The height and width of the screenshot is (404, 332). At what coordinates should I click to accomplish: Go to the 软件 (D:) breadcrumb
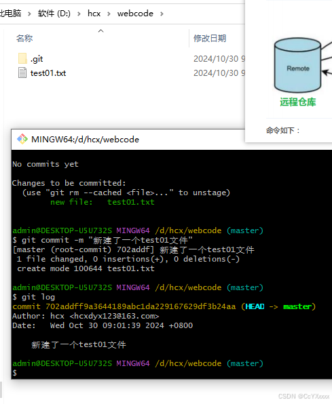[54, 14]
